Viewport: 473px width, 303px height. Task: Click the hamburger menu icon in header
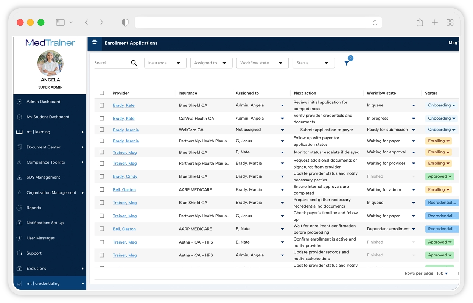pos(95,42)
